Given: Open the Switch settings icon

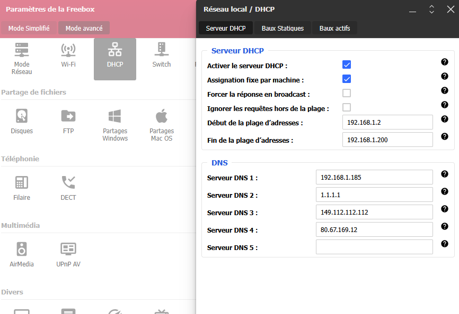Looking at the screenshot, I should pyautogui.click(x=161, y=56).
